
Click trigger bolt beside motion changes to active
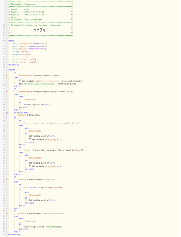pyautogui.click(x=7, y=180)
